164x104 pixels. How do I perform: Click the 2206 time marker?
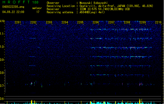click(x=96, y=22)
